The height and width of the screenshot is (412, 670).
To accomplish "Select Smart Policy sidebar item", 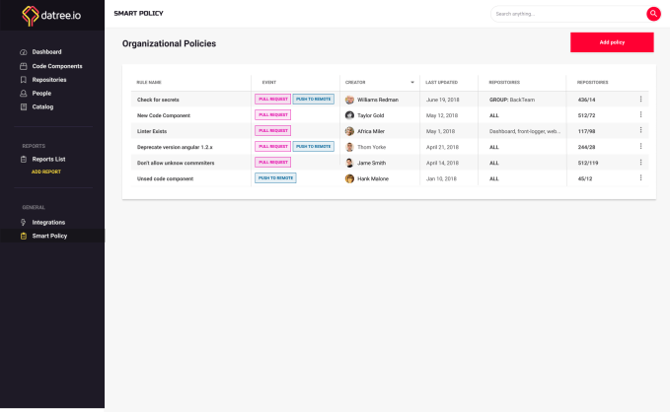I will pos(49,236).
